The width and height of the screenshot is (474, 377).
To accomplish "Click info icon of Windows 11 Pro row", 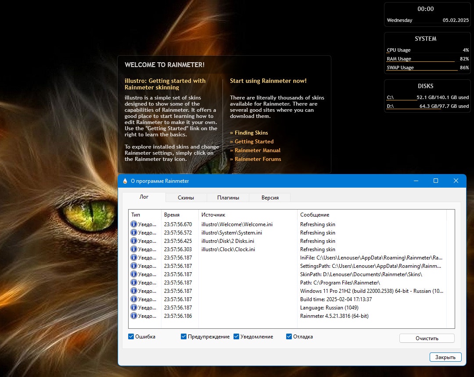I will 133,291.
